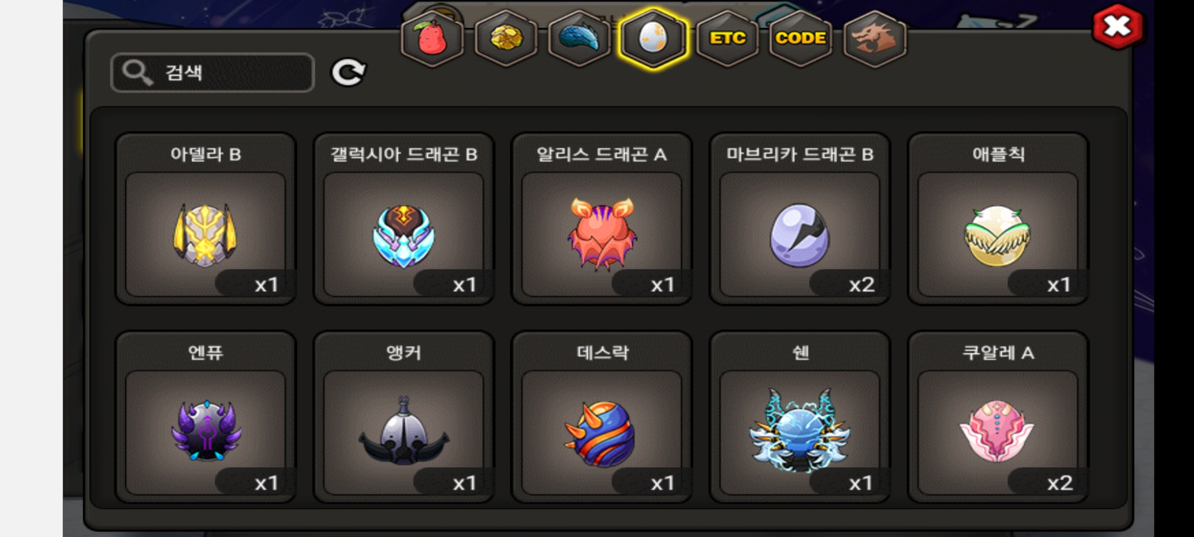Select the 갤럭시아 드래곤 B egg
This screenshot has width=1194, height=537.
pyautogui.click(x=403, y=218)
